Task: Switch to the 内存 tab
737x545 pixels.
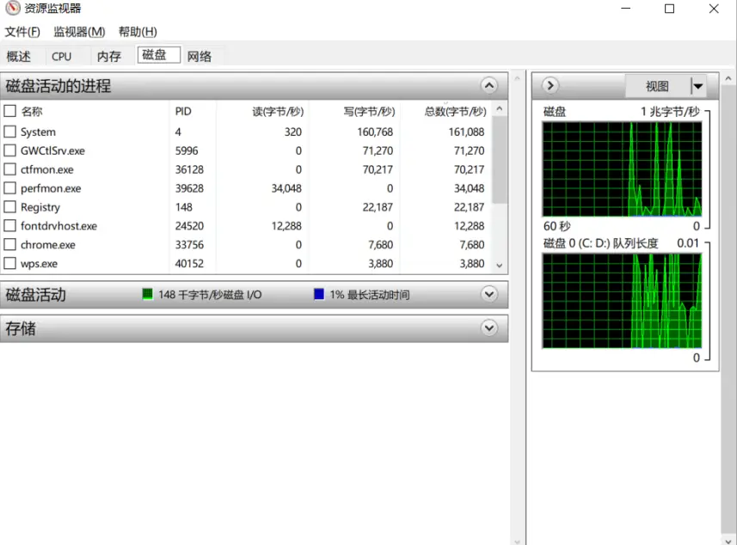Action: tap(109, 57)
